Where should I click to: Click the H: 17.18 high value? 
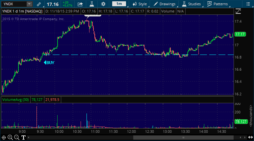pos(106,11)
